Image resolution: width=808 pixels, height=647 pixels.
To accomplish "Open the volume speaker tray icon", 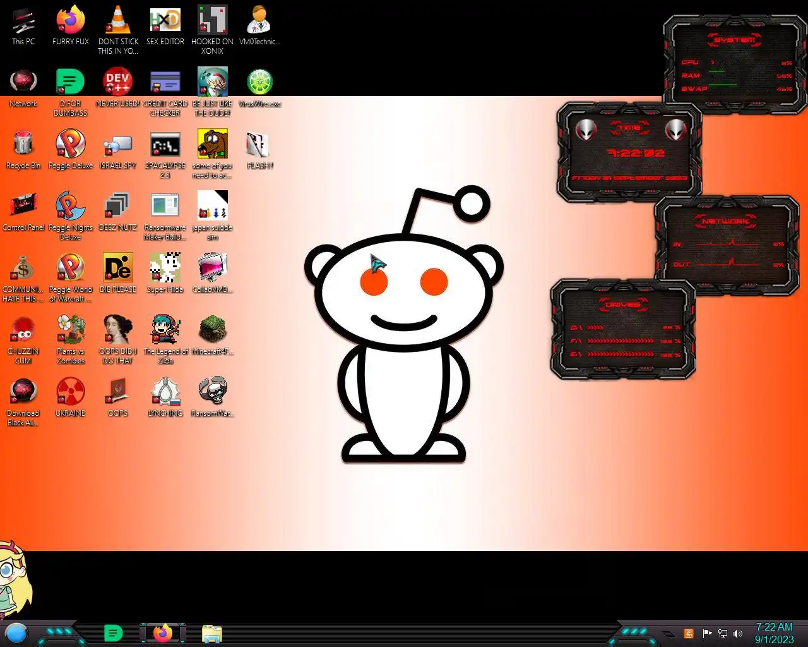I will coord(738,634).
